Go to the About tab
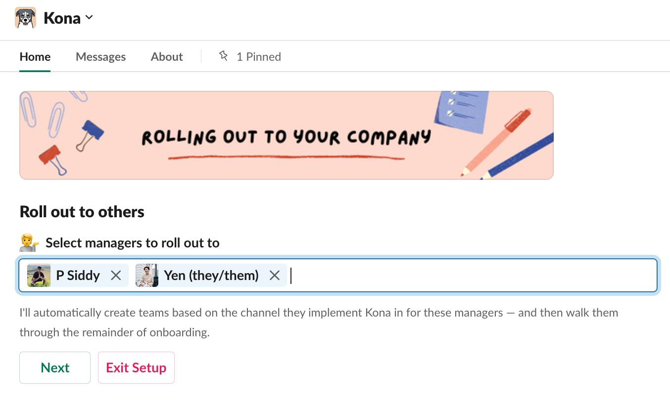The width and height of the screenshot is (670, 400). (x=167, y=57)
